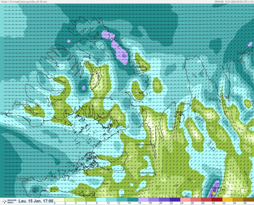Click the 22–24 m/s dark indigo legend swatch
Image resolution: width=254 pixels, height=205 pixels.
[175, 199]
